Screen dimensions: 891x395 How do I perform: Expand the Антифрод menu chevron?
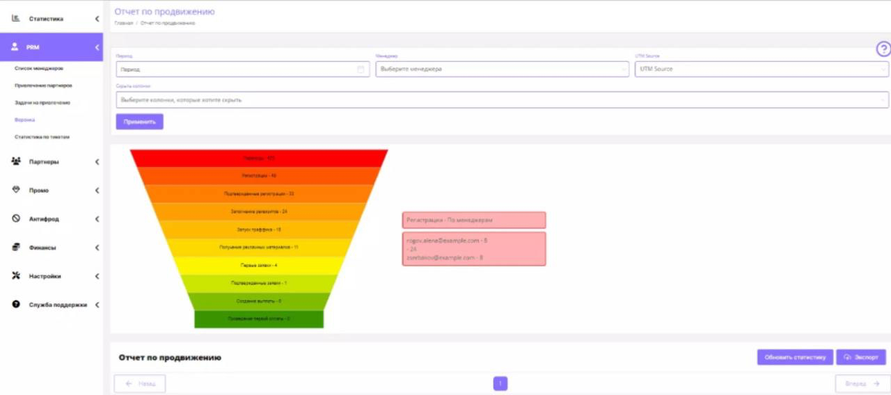pyautogui.click(x=97, y=219)
